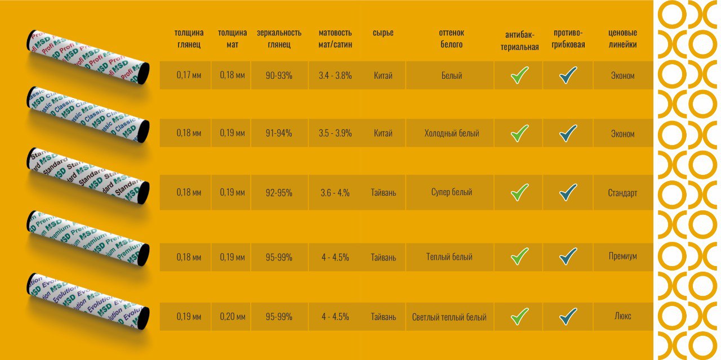
Task: Click green antibacterial checkmark in Люкс row
Action: point(519,316)
